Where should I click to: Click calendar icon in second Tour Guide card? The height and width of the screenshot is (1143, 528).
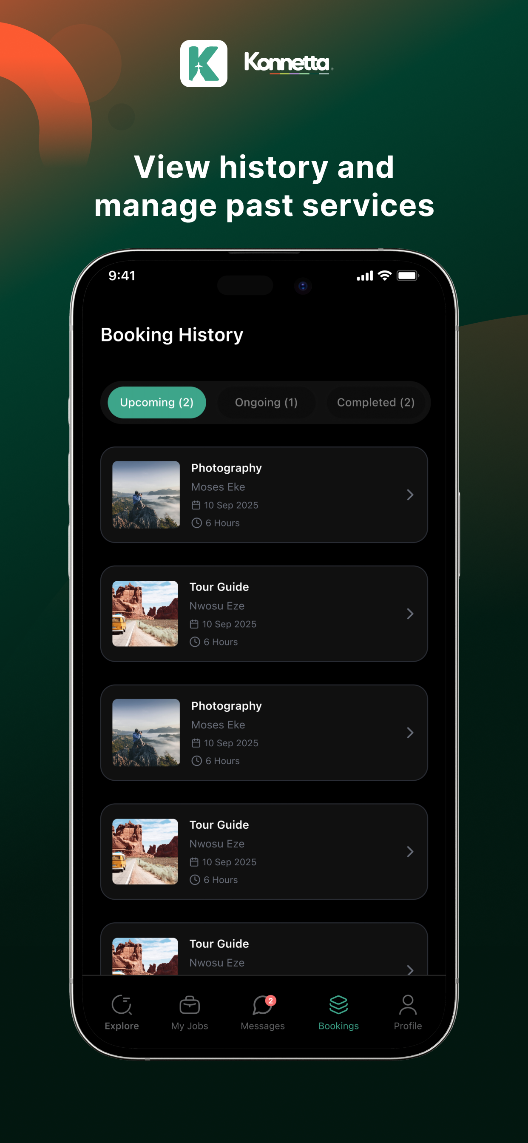coord(194,862)
